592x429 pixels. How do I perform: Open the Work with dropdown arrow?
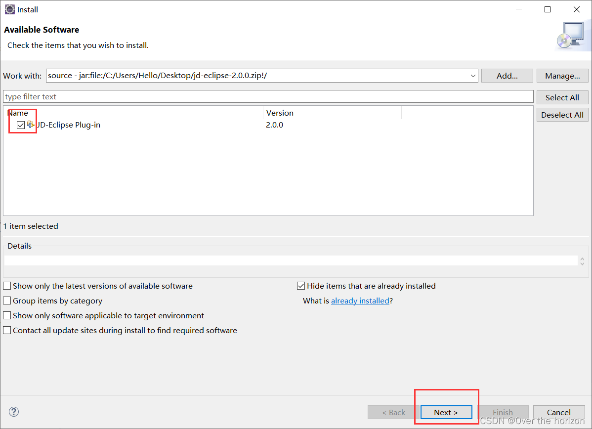click(473, 76)
